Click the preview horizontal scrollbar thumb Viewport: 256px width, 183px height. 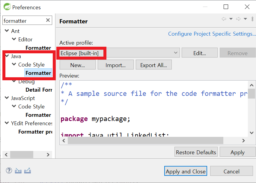click(x=145, y=140)
